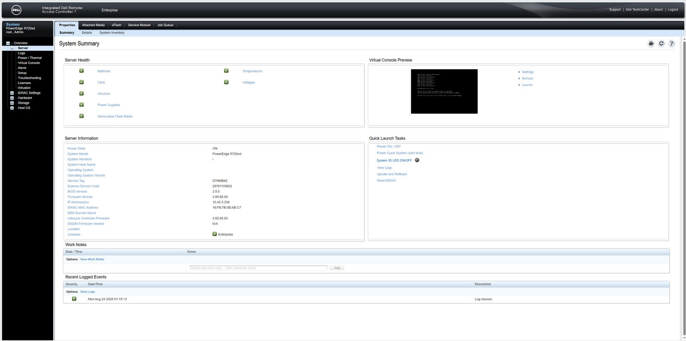Viewport: 686px width, 341px height.
Task: Click the System ID LED indicator dot
Action: tap(417, 160)
